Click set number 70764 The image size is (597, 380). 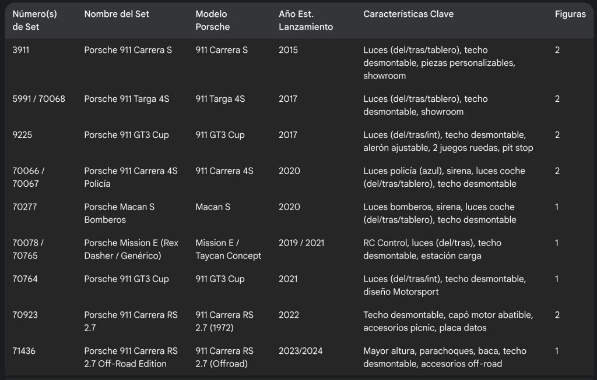(25, 279)
